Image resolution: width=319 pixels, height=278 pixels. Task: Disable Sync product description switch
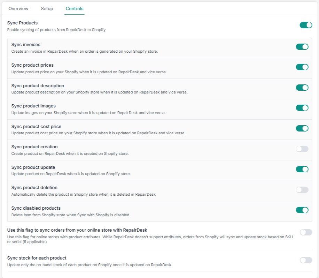click(302, 88)
